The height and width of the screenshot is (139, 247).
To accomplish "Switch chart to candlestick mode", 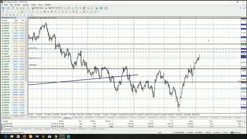I will pos(69,8).
